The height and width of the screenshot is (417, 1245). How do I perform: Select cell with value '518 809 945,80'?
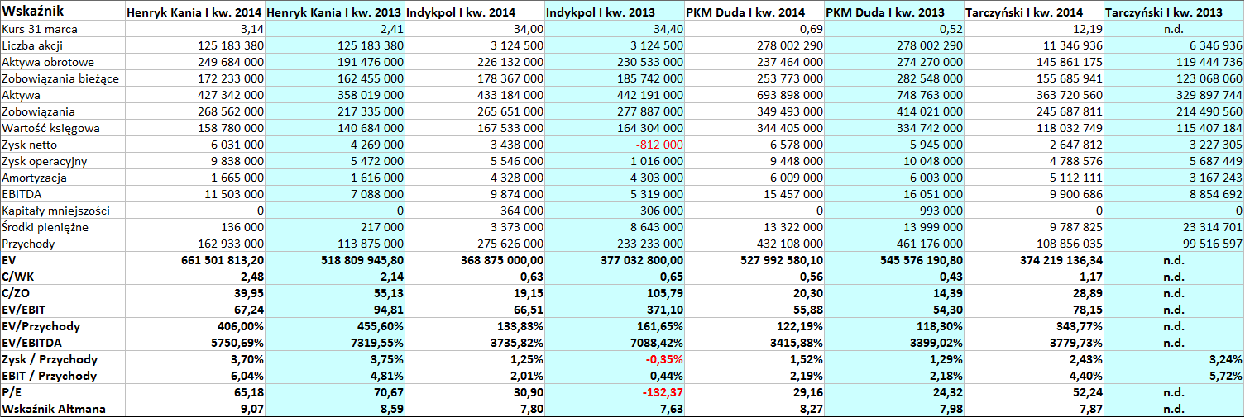pyautogui.click(x=335, y=260)
